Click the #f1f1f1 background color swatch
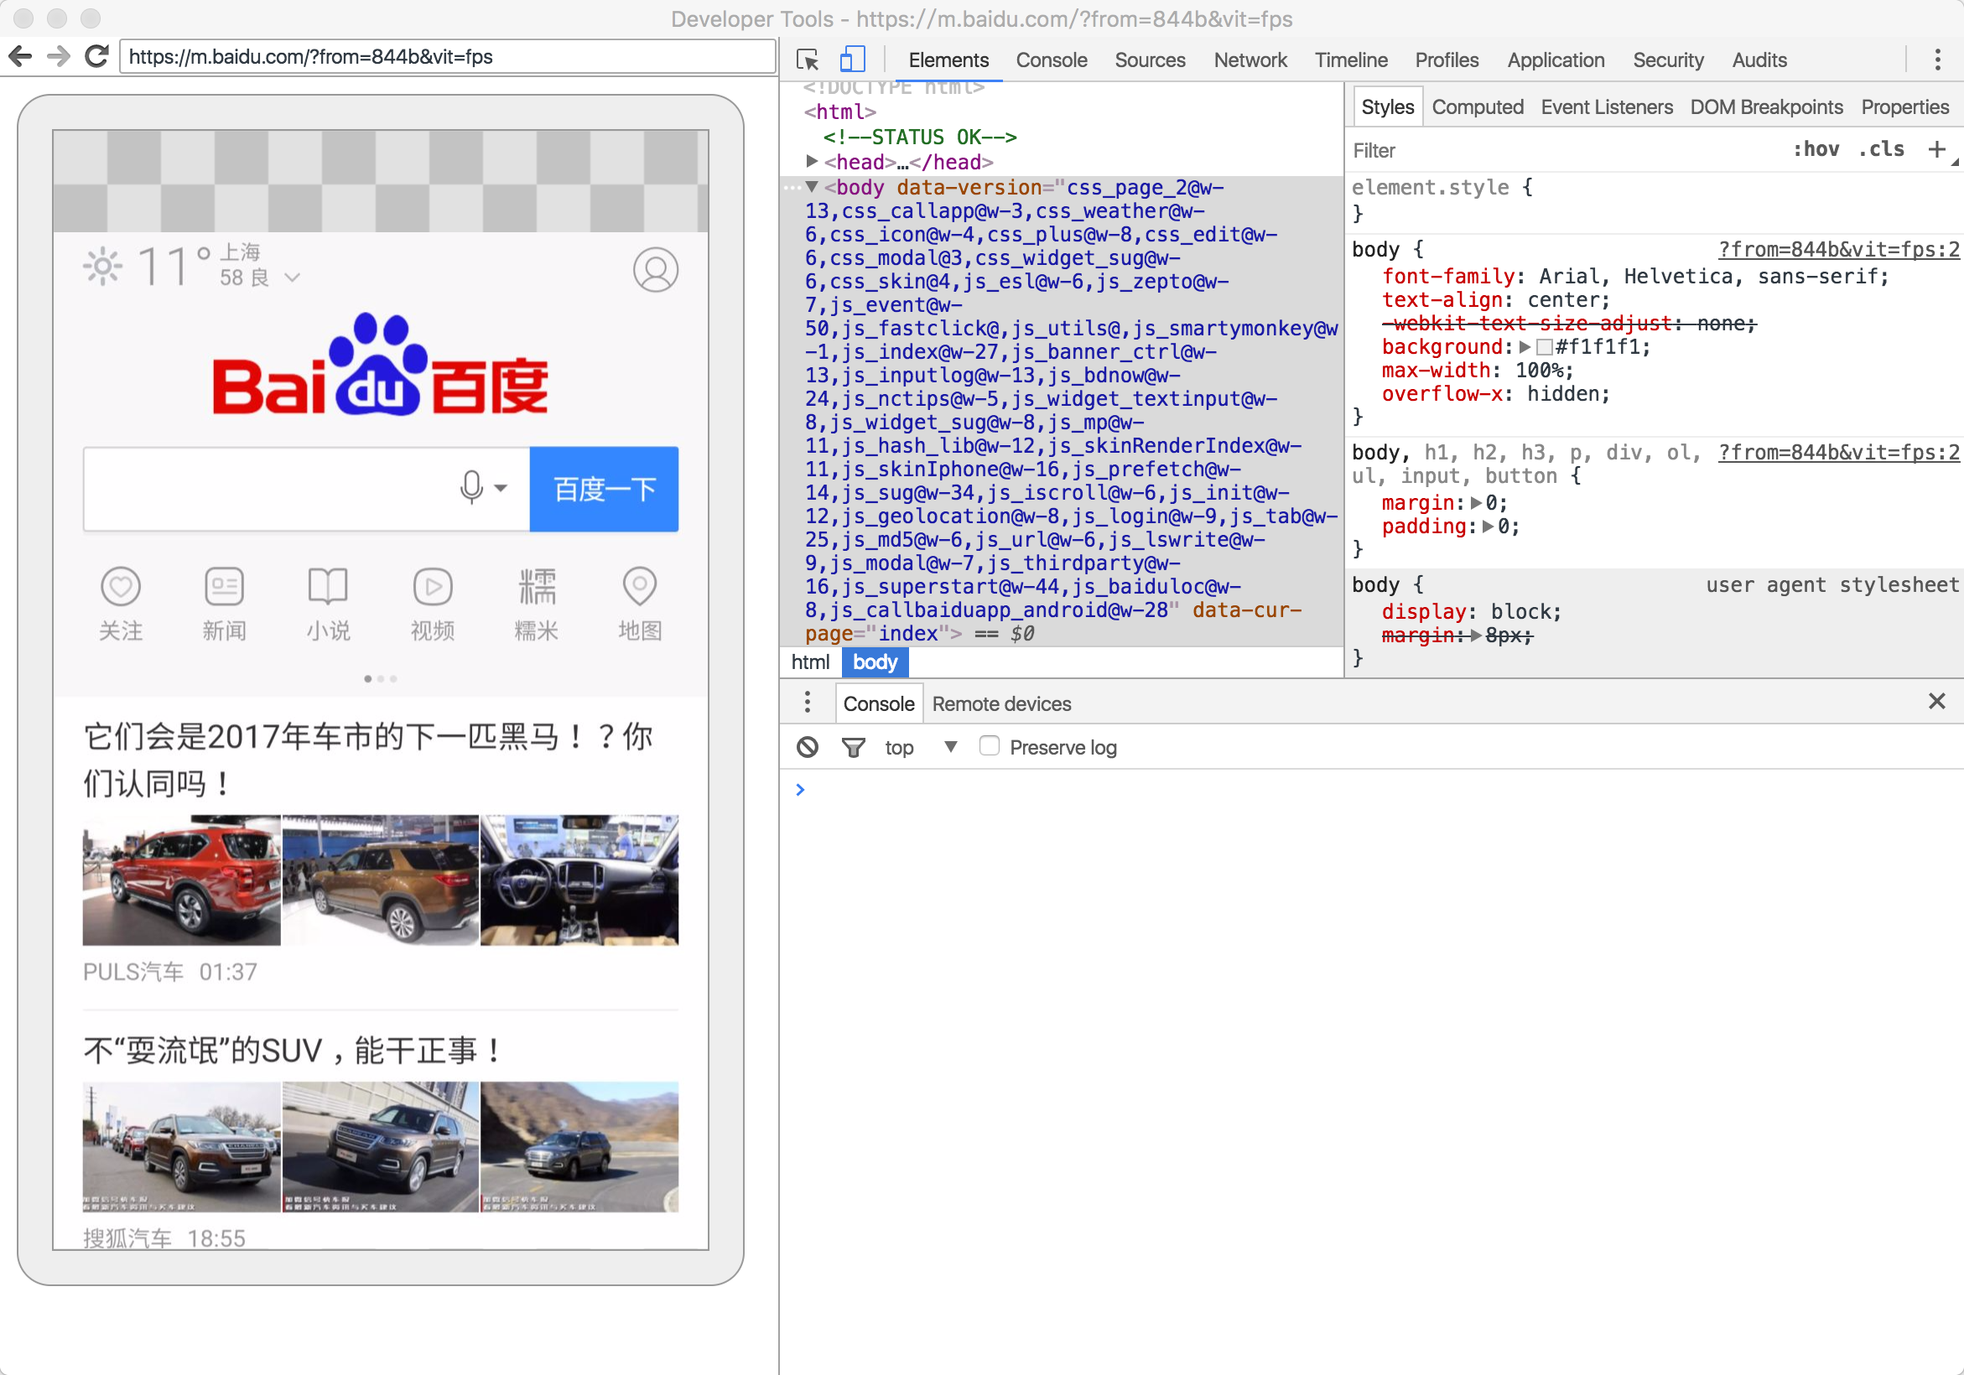Viewport: 1964px width, 1375px height. tap(1544, 347)
